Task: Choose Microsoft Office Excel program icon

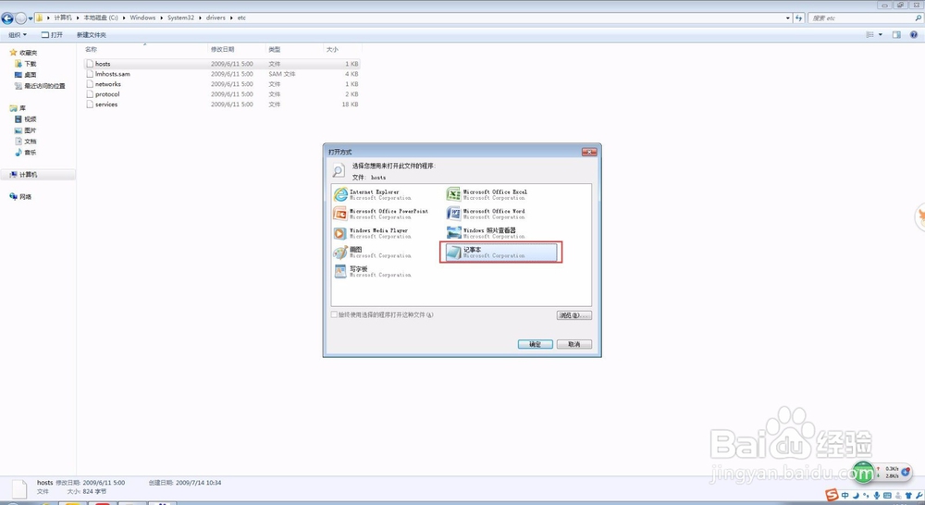Action: pos(453,194)
